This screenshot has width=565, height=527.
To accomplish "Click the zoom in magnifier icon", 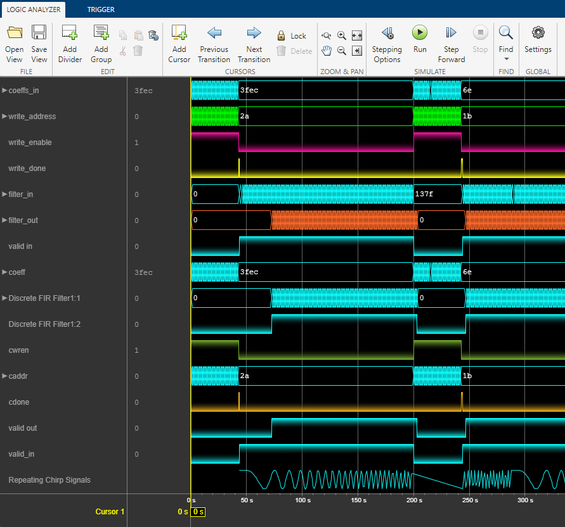I will point(342,36).
